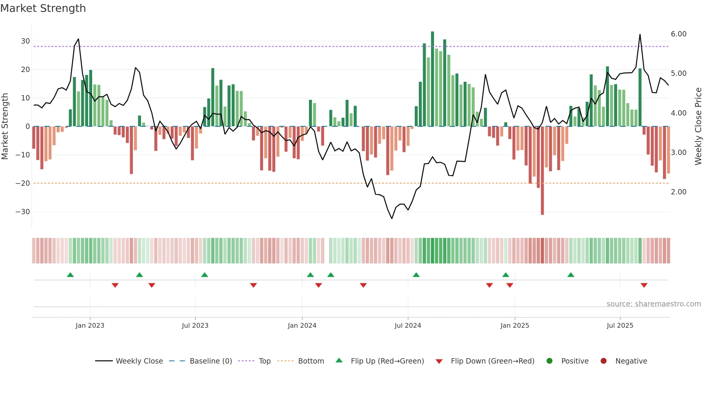Select the Flip Down marker just after Jan 2023
The height and width of the screenshot is (400, 711).
click(x=115, y=285)
